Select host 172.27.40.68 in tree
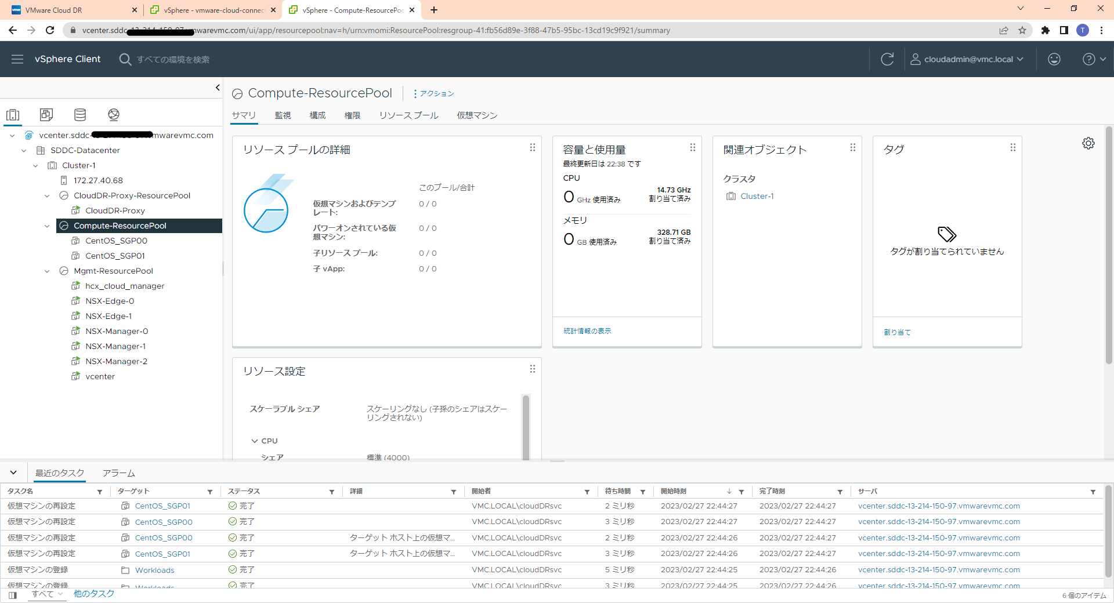1114x603 pixels. [98, 180]
